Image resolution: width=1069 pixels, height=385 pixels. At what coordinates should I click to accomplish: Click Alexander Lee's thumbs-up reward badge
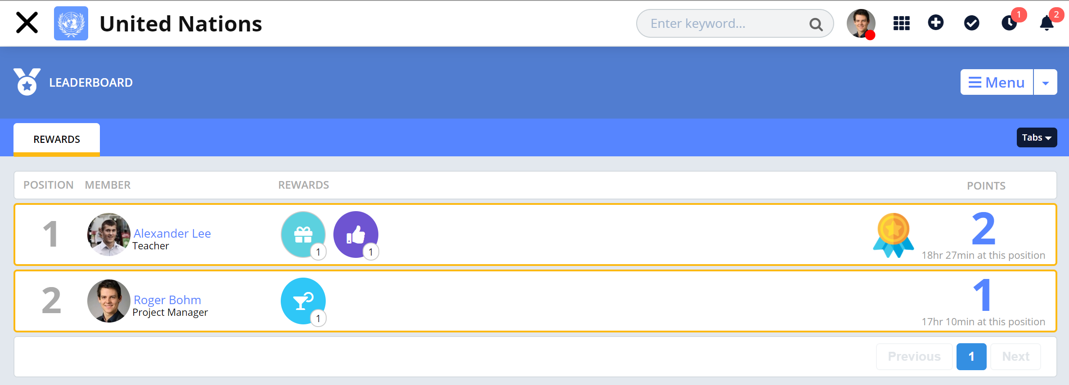(x=355, y=234)
